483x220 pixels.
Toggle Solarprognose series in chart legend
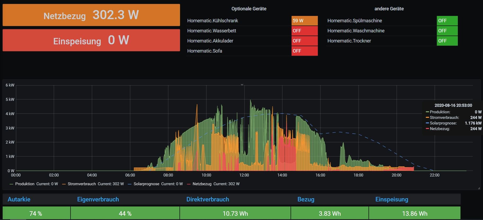[146, 184]
